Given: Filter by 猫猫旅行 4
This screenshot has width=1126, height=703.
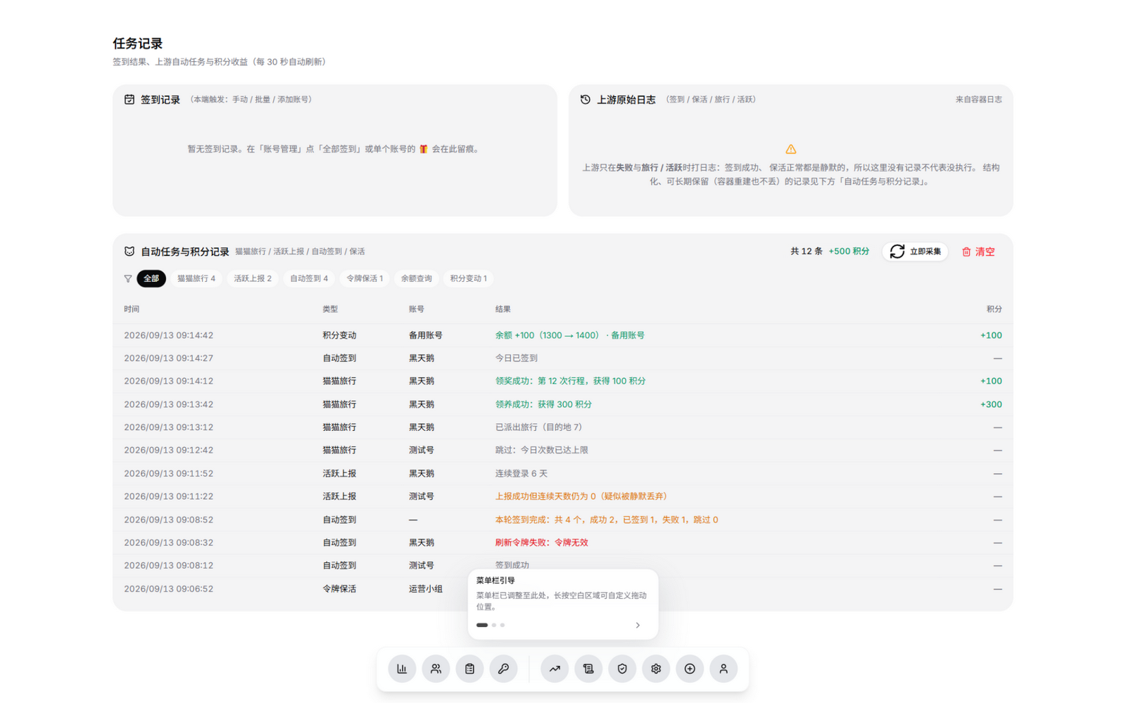Looking at the screenshot, I should point(196,278).
